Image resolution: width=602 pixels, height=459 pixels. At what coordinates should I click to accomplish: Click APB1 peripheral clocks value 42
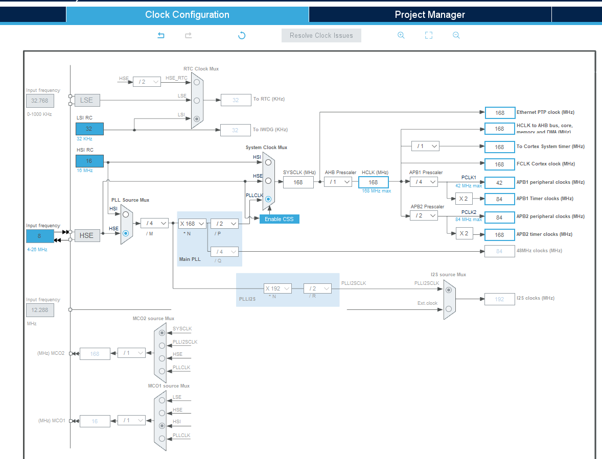(499, 182)
